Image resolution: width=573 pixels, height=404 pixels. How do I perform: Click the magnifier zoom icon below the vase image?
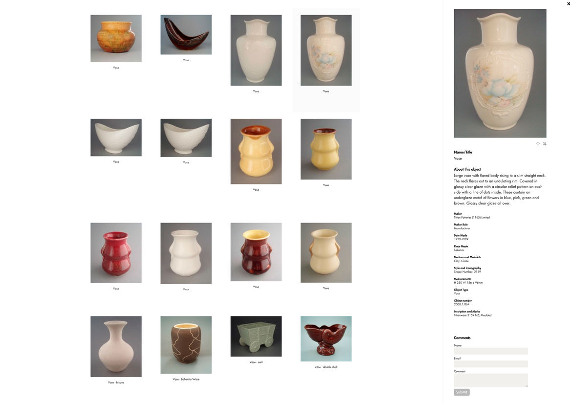[x=545, y=144]
